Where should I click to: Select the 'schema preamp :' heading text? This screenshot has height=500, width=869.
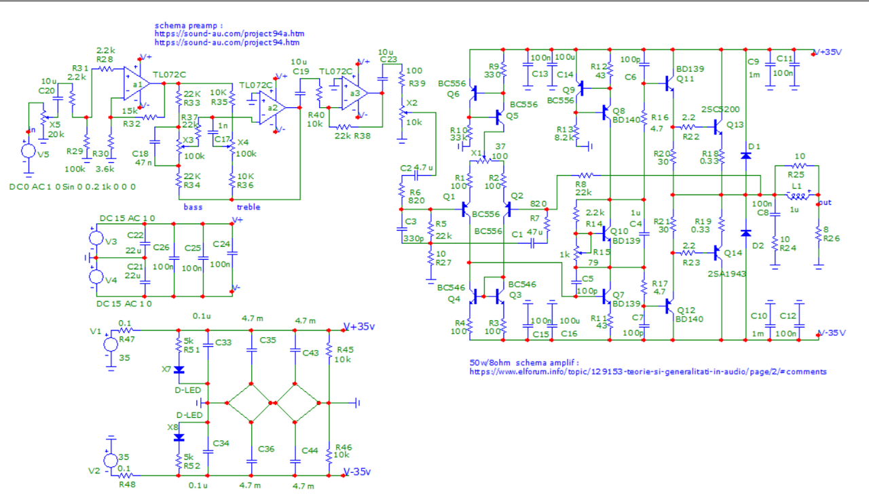tap(189, 24)
